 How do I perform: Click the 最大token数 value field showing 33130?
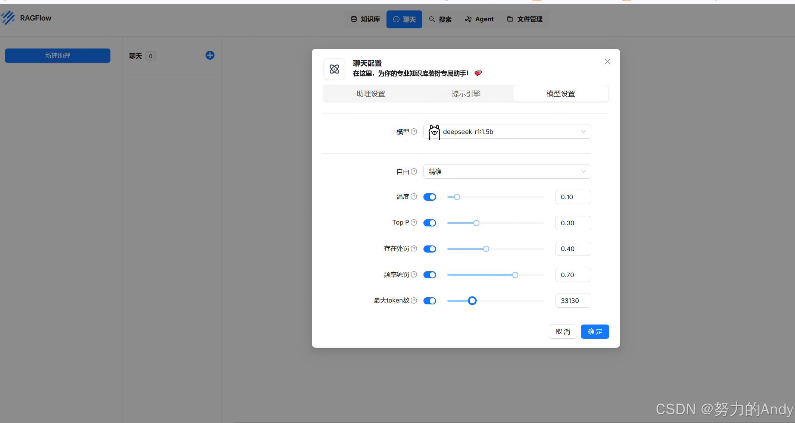coord(573,301)
